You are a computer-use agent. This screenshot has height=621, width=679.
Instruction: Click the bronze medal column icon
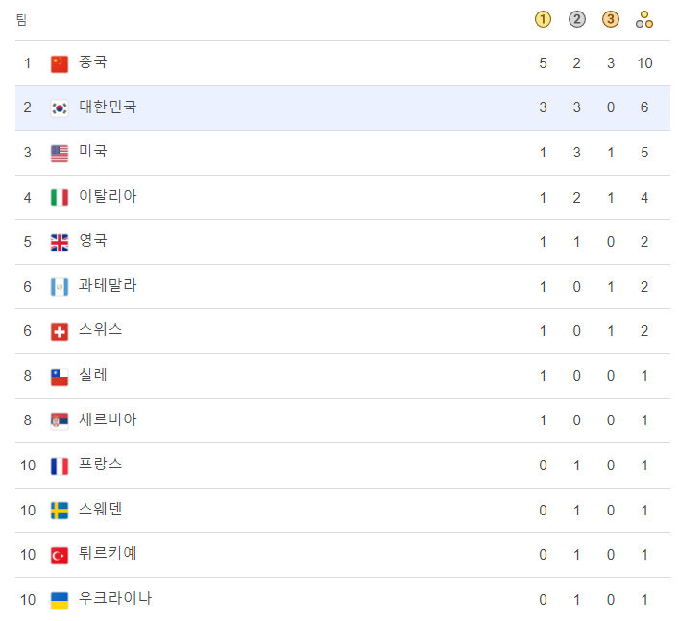point(610,19)
